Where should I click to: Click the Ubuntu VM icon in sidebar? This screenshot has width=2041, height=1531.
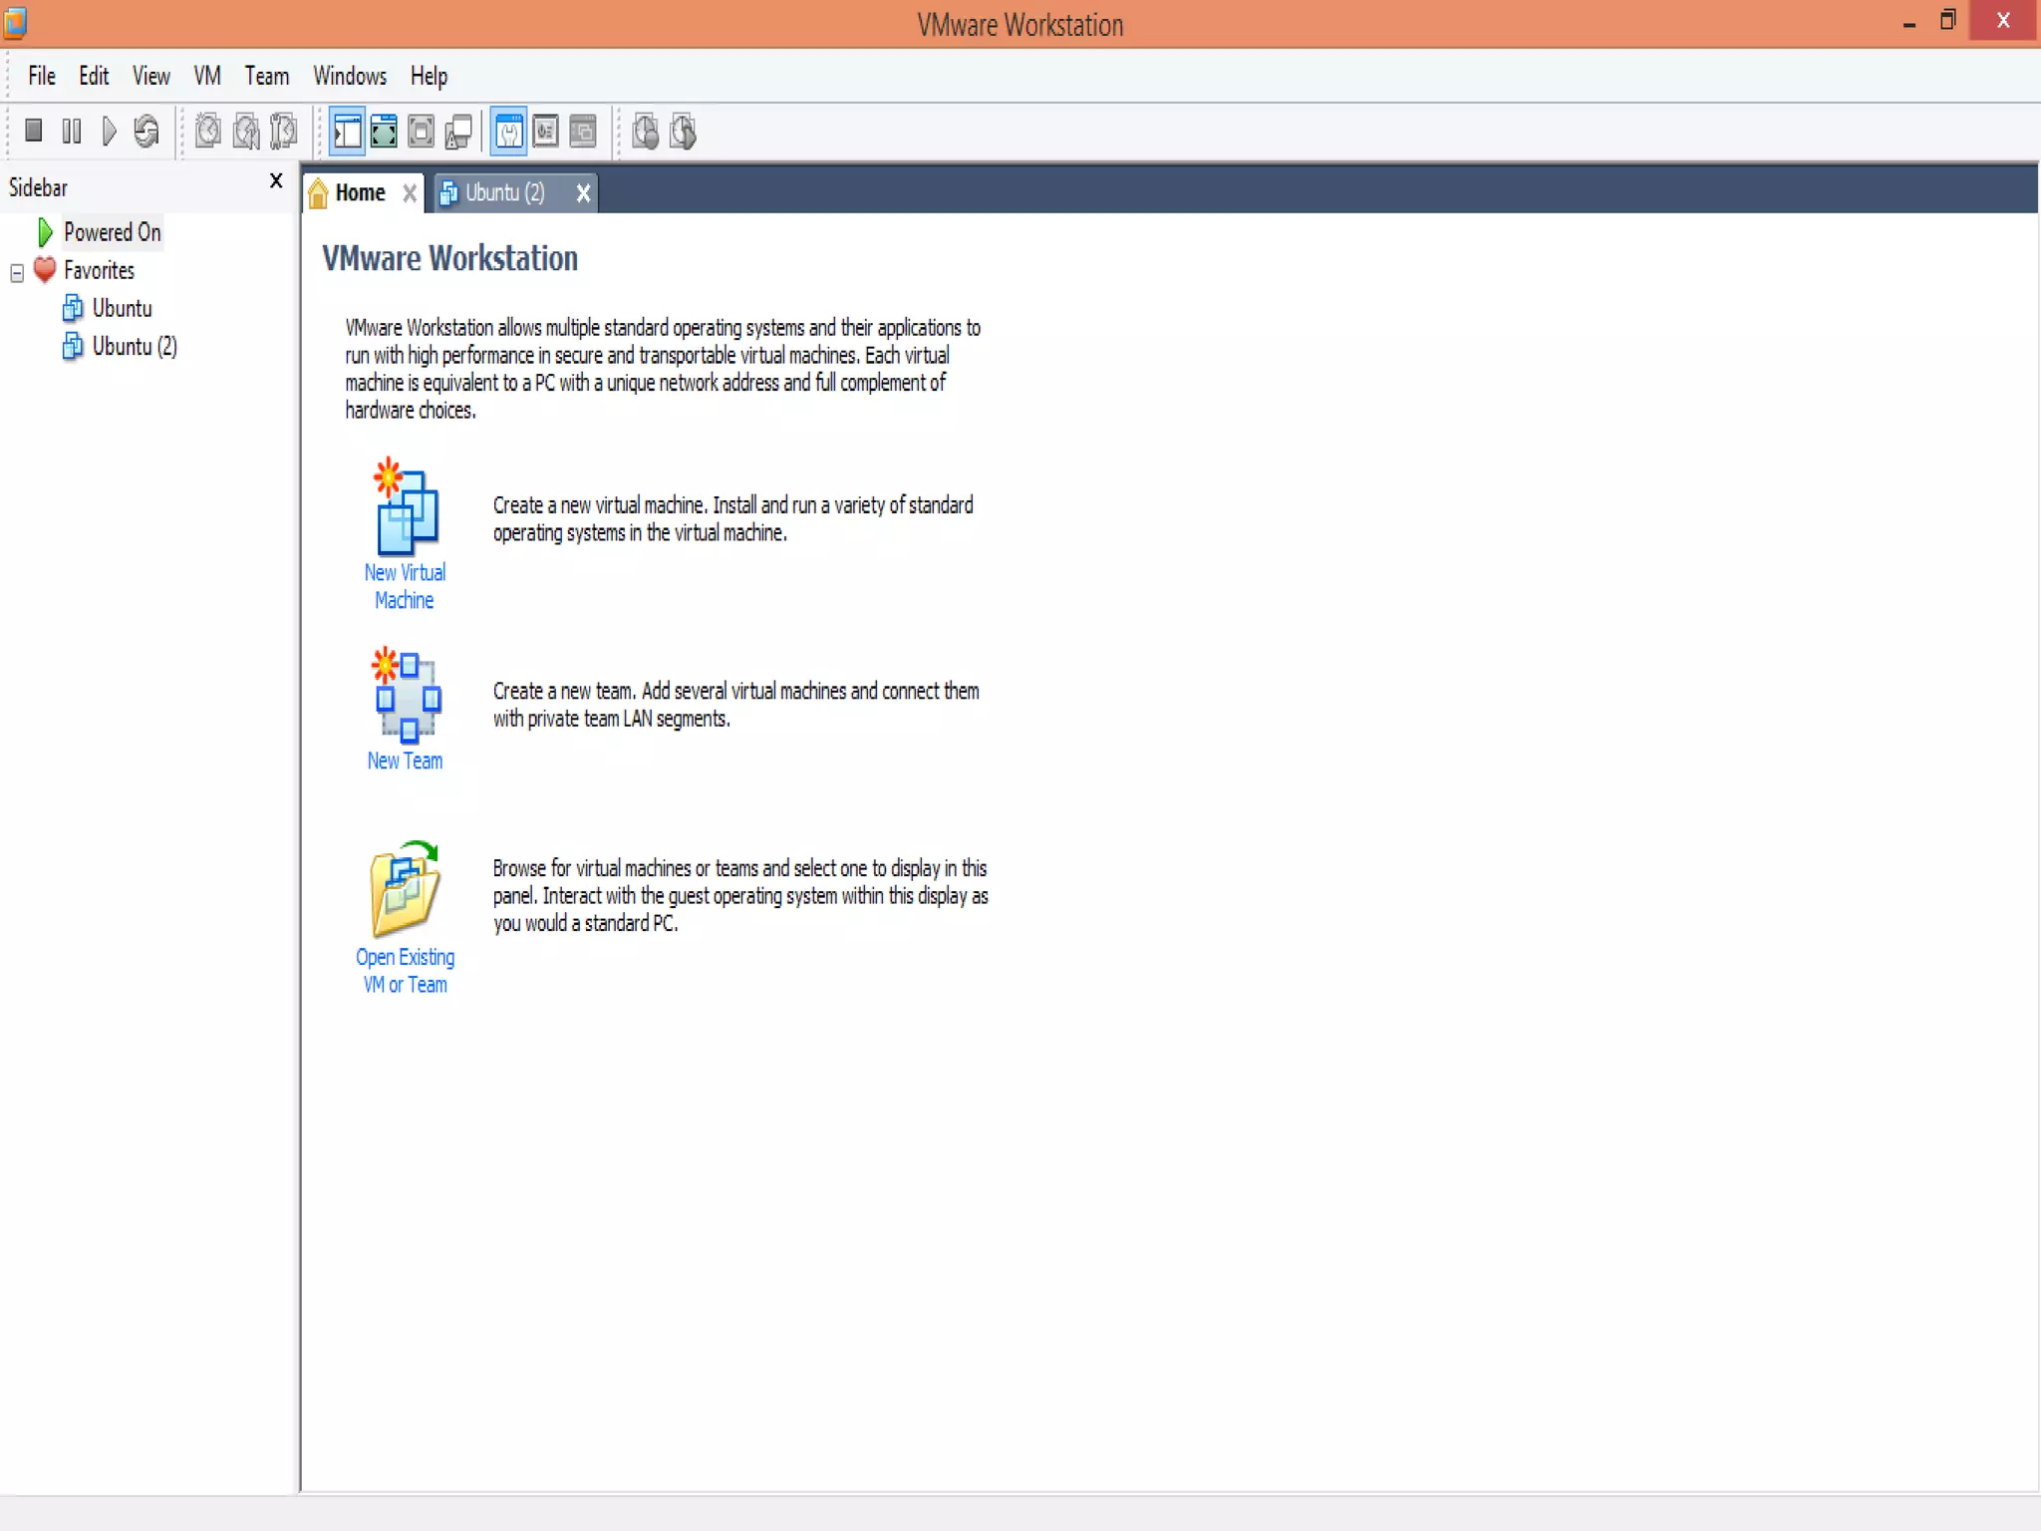tap(73, 308)
